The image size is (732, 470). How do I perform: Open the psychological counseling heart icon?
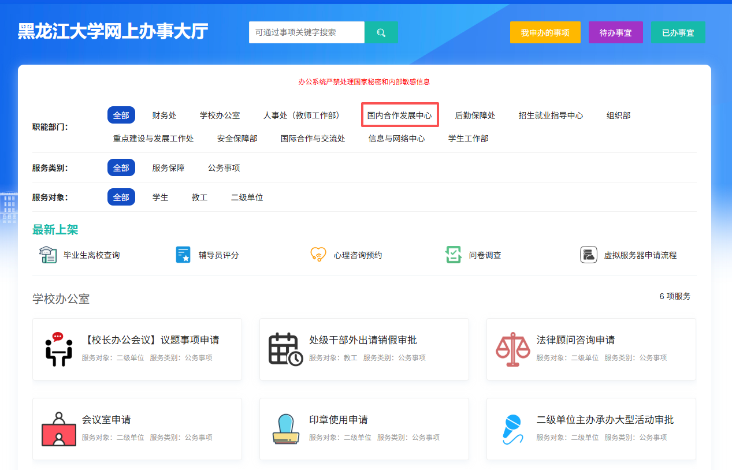coord(318,255)
